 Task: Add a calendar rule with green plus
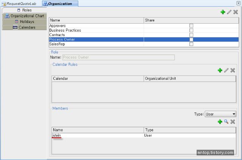coord(220,70)
